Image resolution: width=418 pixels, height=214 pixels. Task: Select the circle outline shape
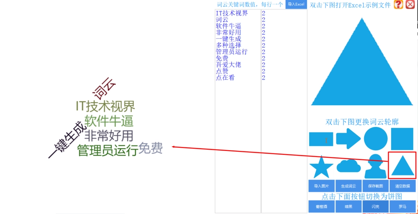coord(375,139)
